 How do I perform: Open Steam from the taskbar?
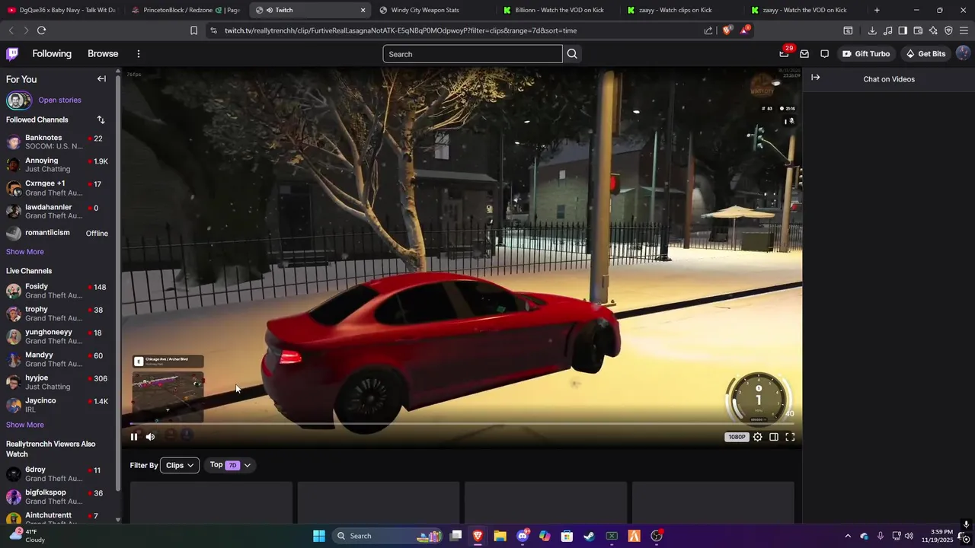pyautogui.click(x=589, y=536)
